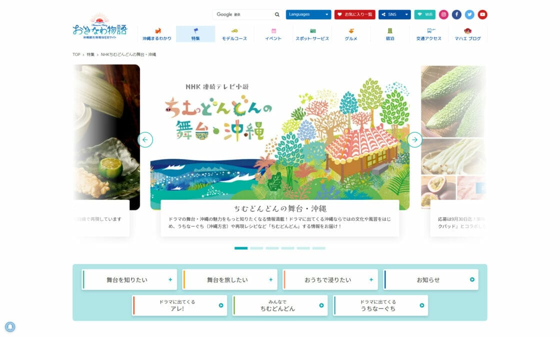The image size is (560, 337).
Task: Click the ちむどんどんの舞台・沖縄 banner image
Action: pos(280,137)
